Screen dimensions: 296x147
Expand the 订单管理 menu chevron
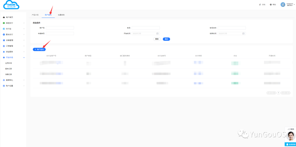[24, 46]
